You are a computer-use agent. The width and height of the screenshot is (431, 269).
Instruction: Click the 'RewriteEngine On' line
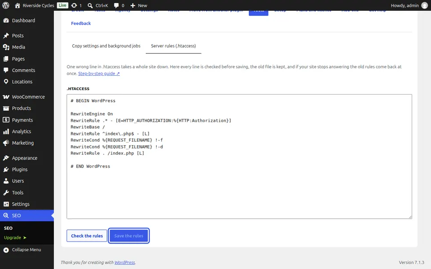tap(92, 114)
